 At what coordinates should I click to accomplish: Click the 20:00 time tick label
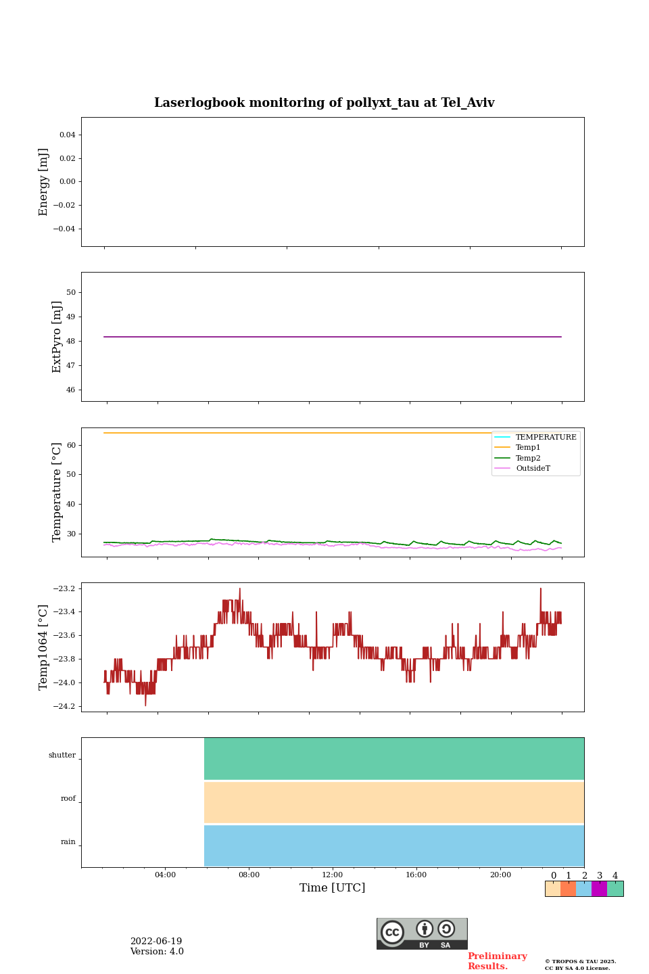tap(500, 875)
